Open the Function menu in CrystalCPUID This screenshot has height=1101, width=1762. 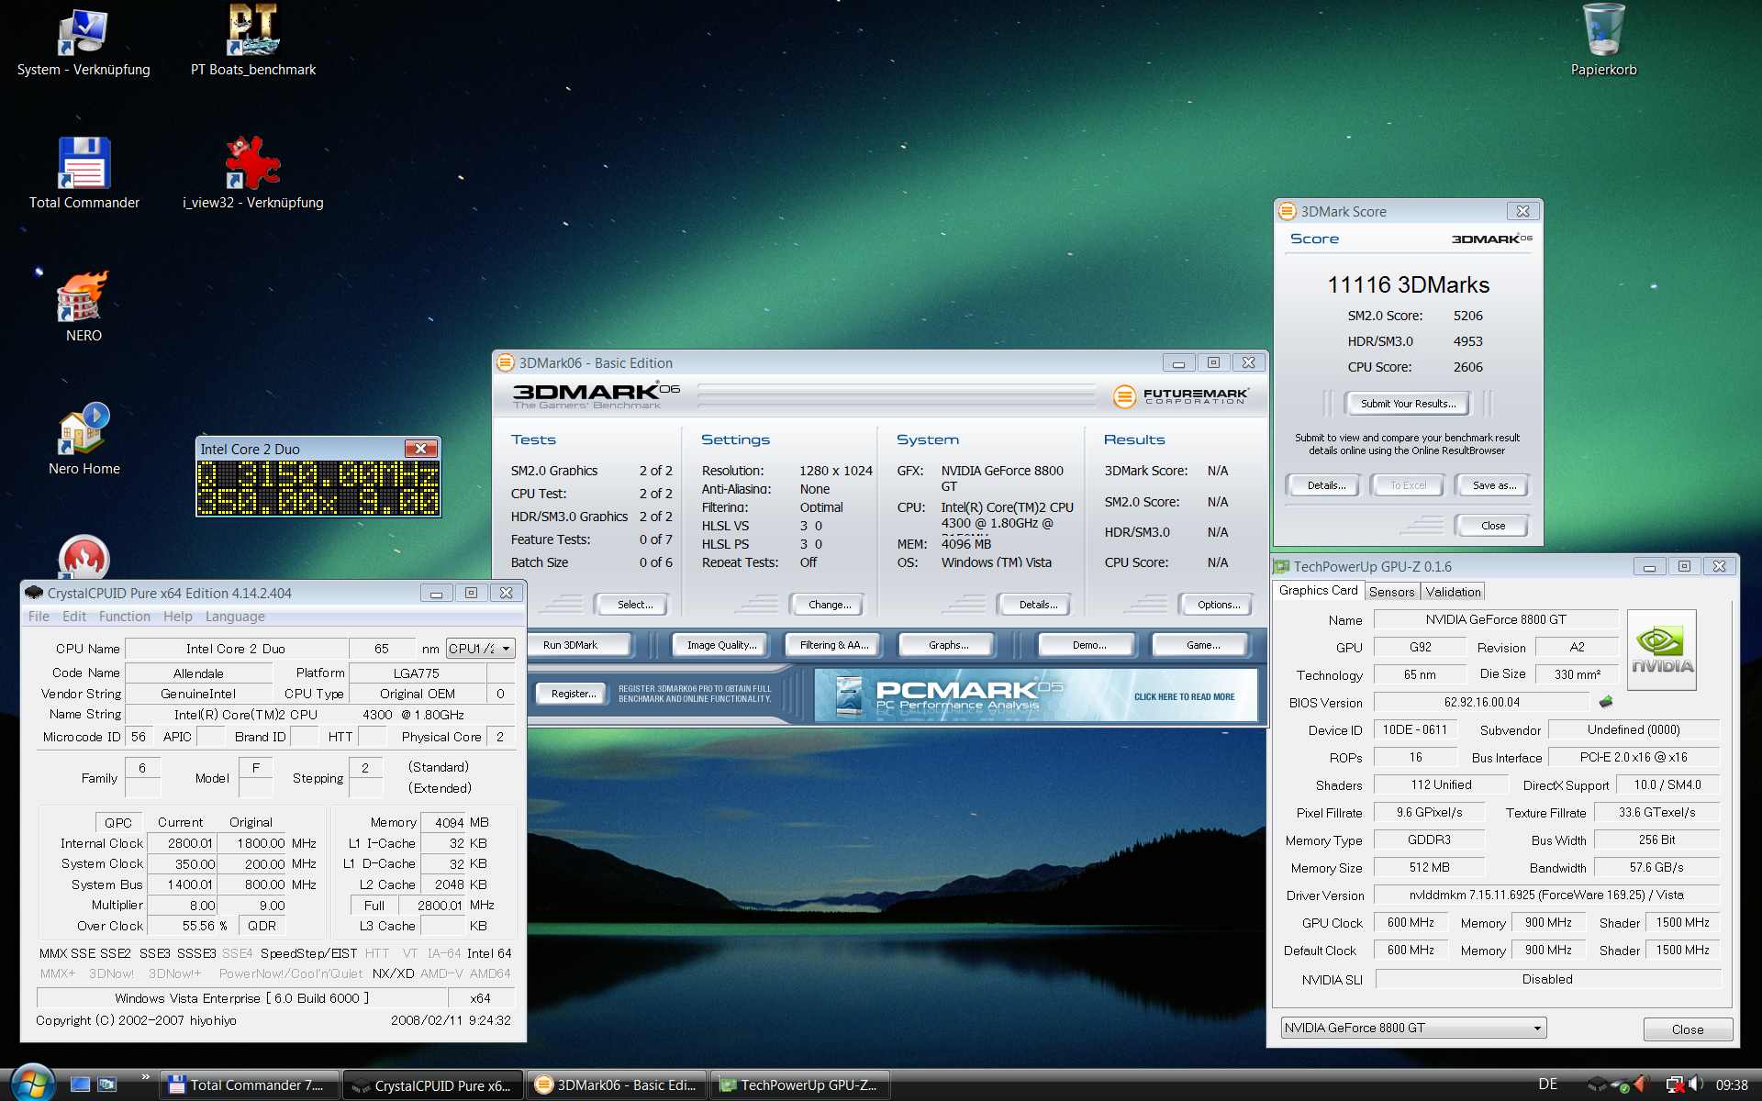click(x=124, y=617)
